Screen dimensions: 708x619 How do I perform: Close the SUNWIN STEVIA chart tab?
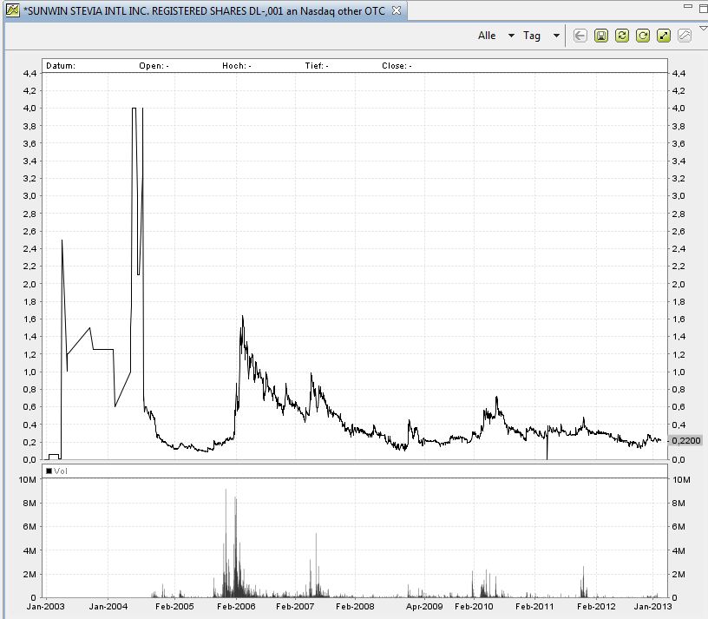pos(397,10)
